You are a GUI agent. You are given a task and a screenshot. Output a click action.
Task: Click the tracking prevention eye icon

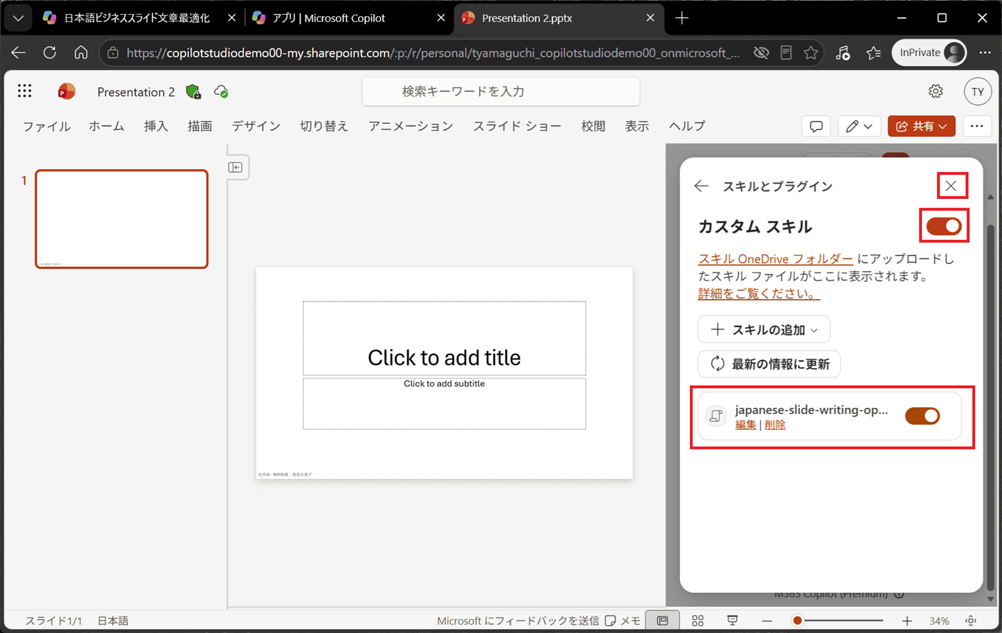coord(761,53)
